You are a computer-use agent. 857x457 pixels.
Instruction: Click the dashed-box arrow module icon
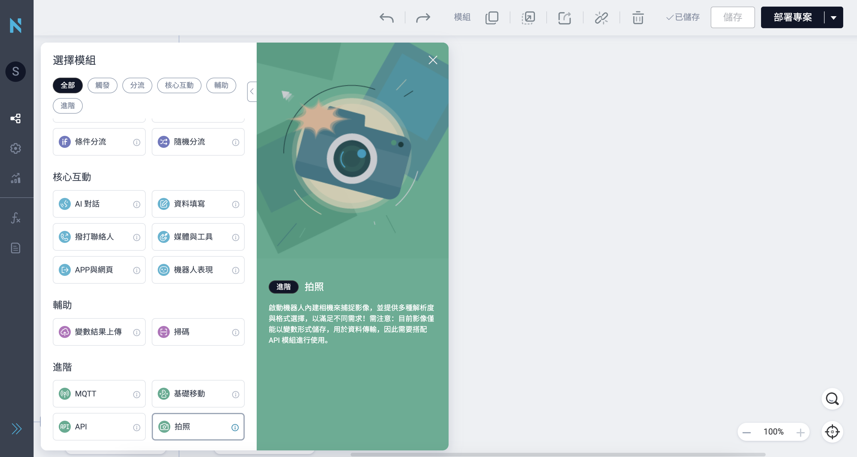528,17
